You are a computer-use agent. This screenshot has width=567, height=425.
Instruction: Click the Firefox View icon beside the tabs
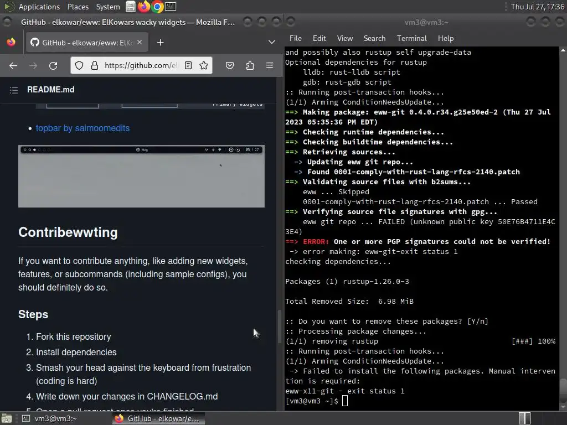pyautogui.click(x=11, y=42)
